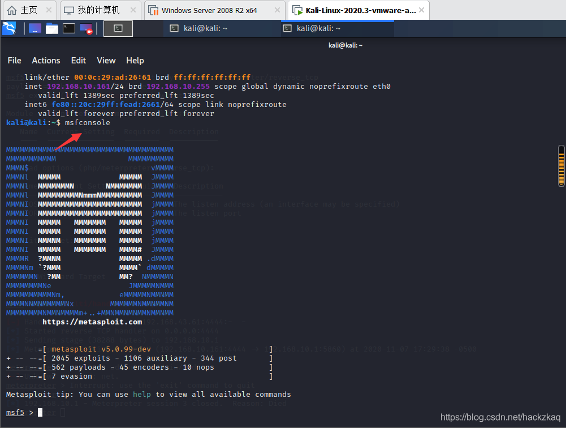The image size is (566, 428).
Task: Click the 我的计算机 monitor icon
Action: click(68, 11)
